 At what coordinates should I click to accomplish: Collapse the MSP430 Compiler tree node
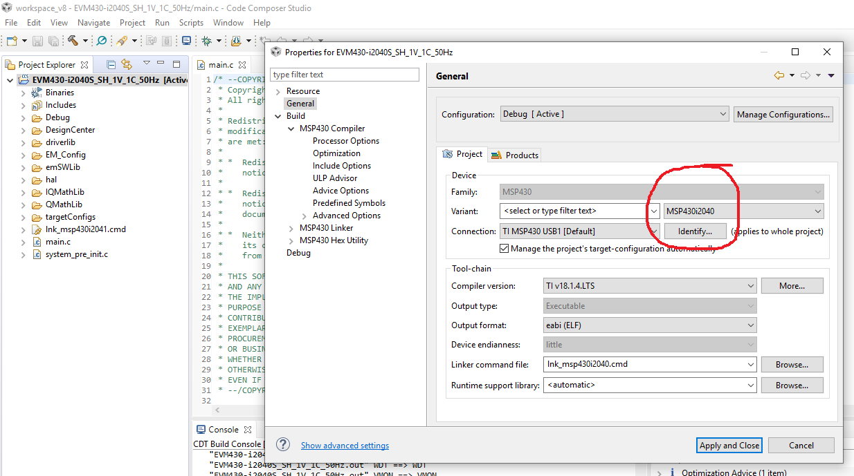(x=291, y=128)
